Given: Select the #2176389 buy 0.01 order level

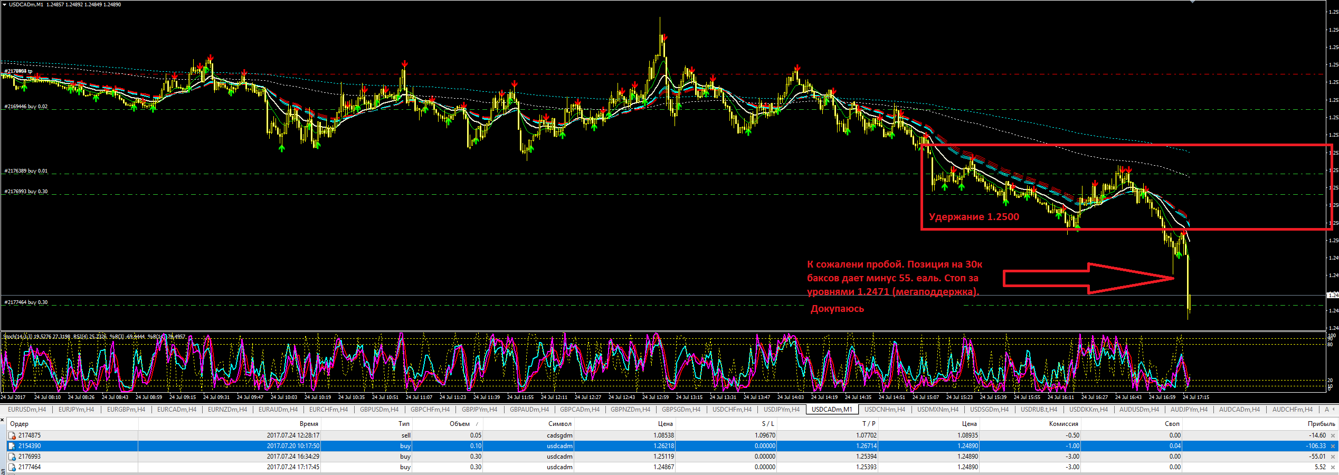Looking at the screenshot, I should point(26,171).
